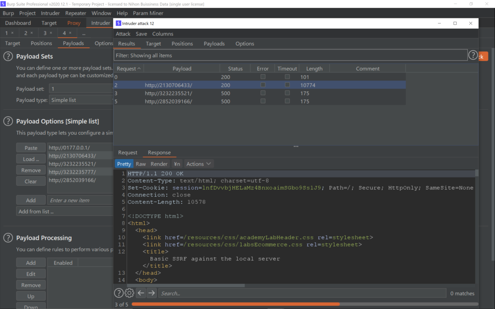Open the Columns menu
Screen dimensions: 495x309
[163, 34]
